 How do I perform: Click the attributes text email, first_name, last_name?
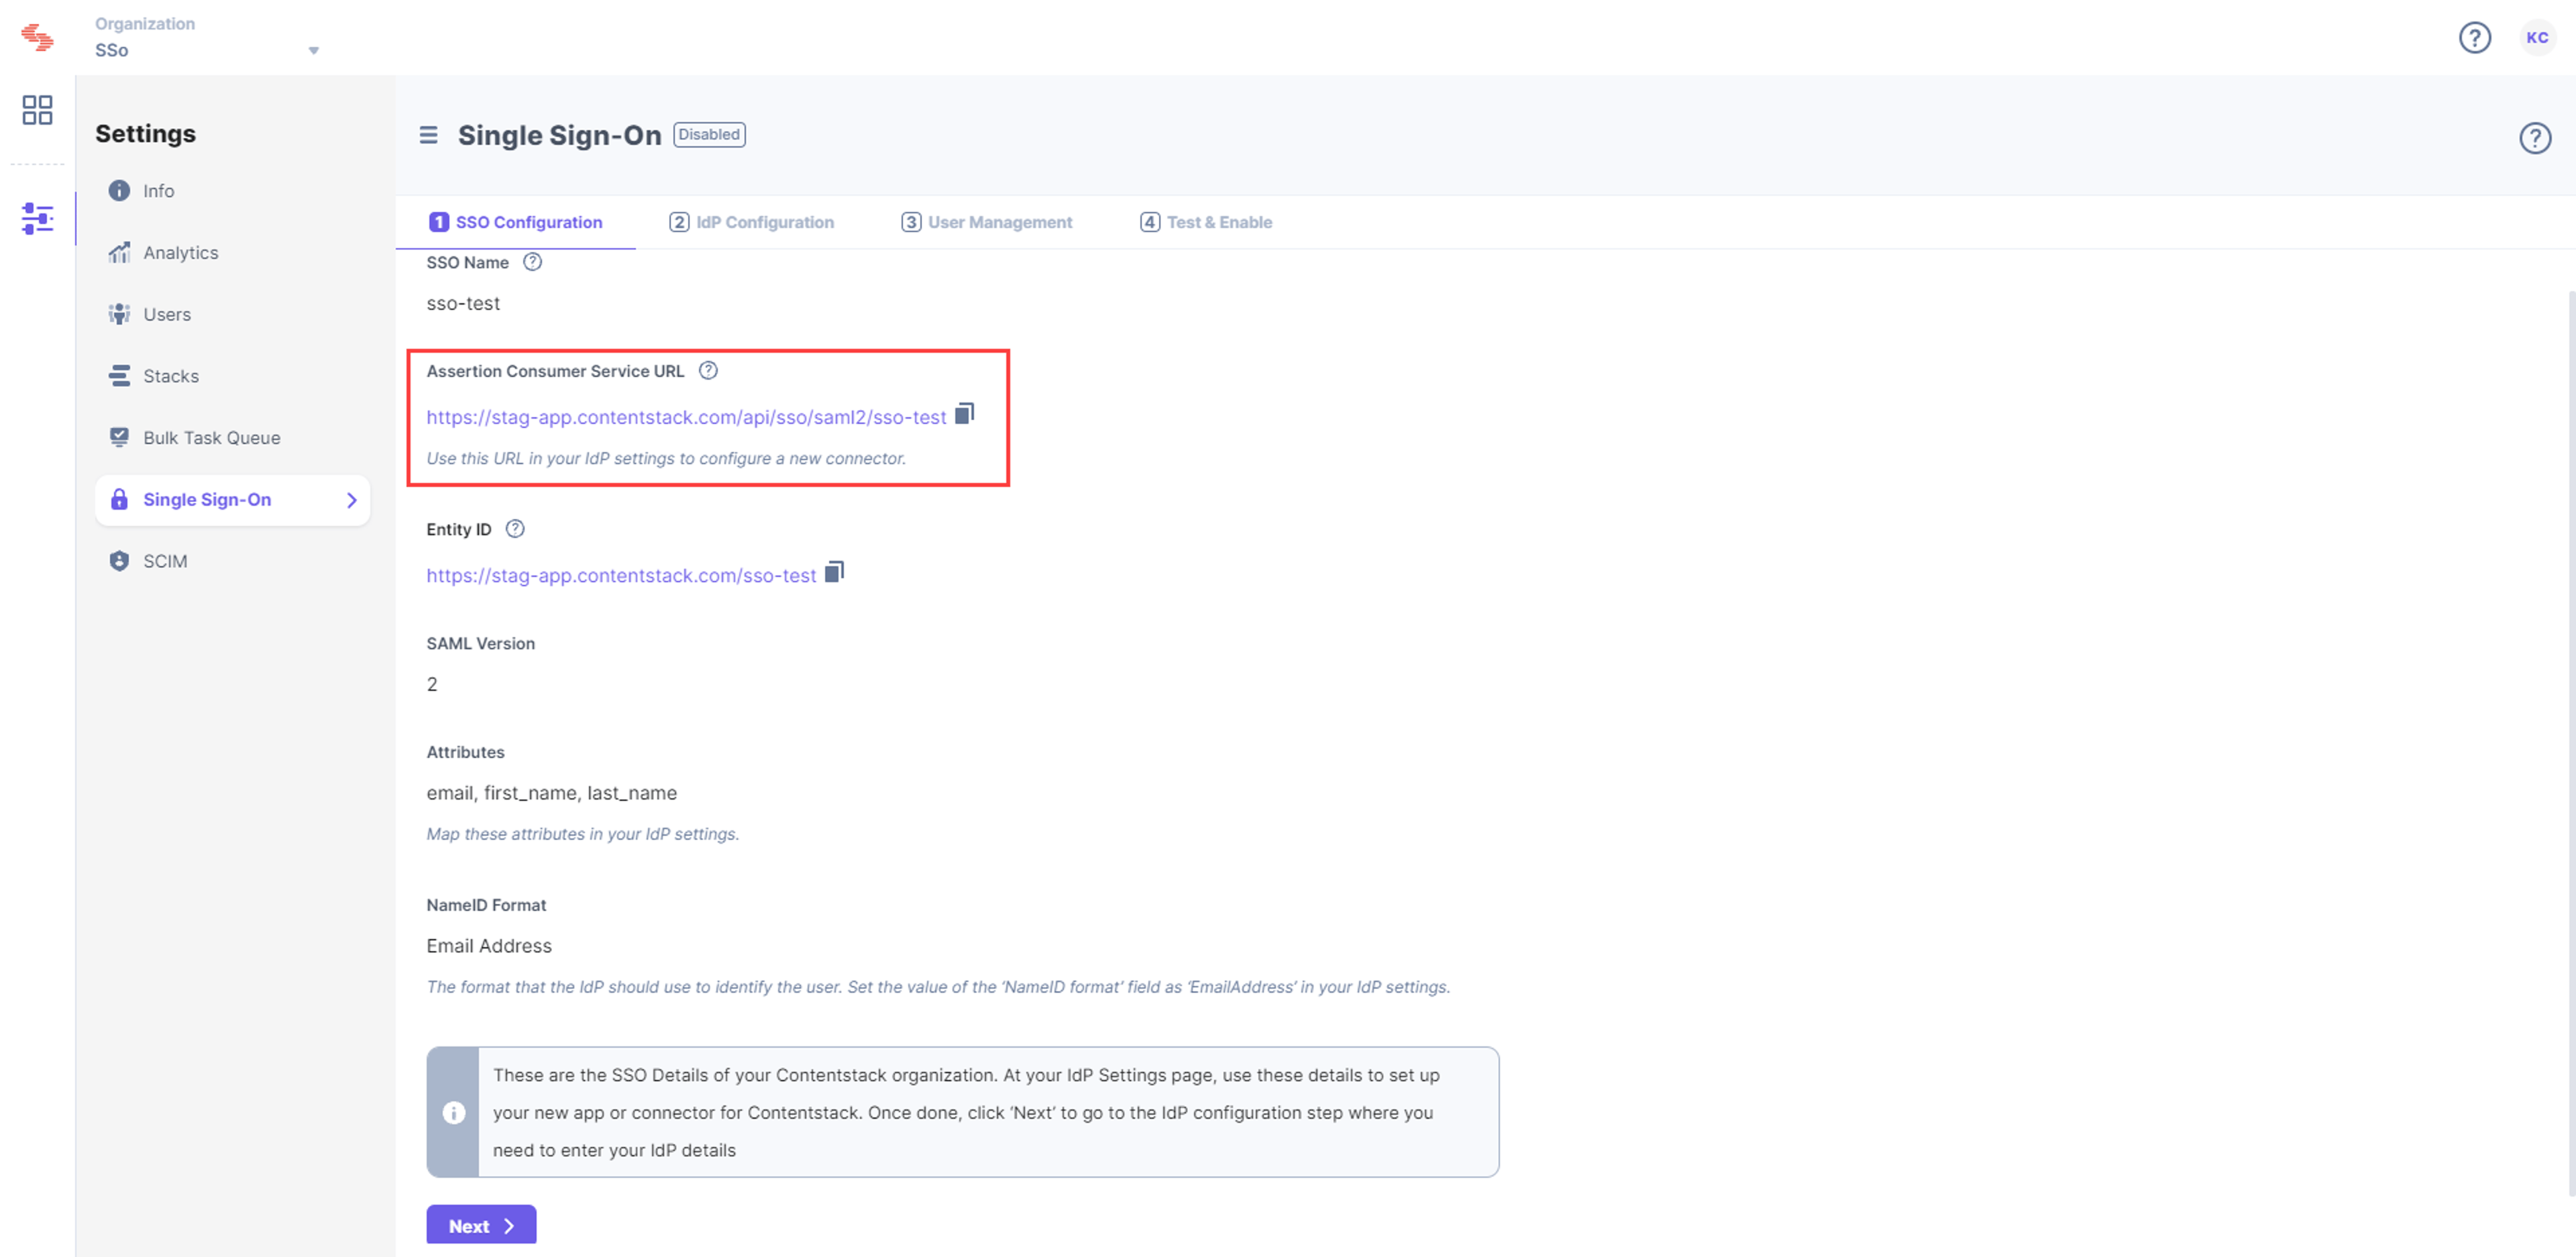coord(552,793)
